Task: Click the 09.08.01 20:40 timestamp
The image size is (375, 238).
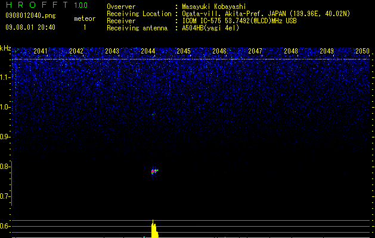Action: [30, 27]
